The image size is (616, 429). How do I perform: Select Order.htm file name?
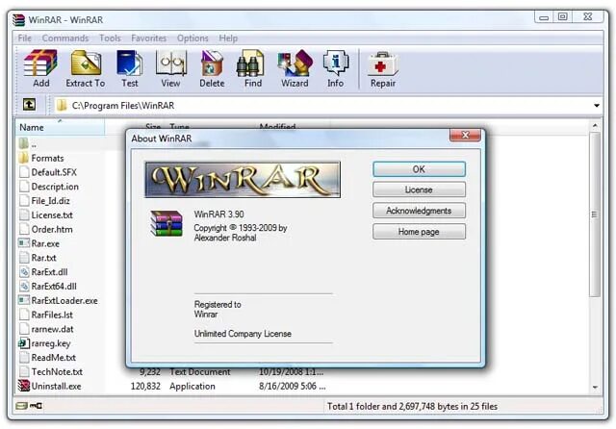[x=52, y=229]
